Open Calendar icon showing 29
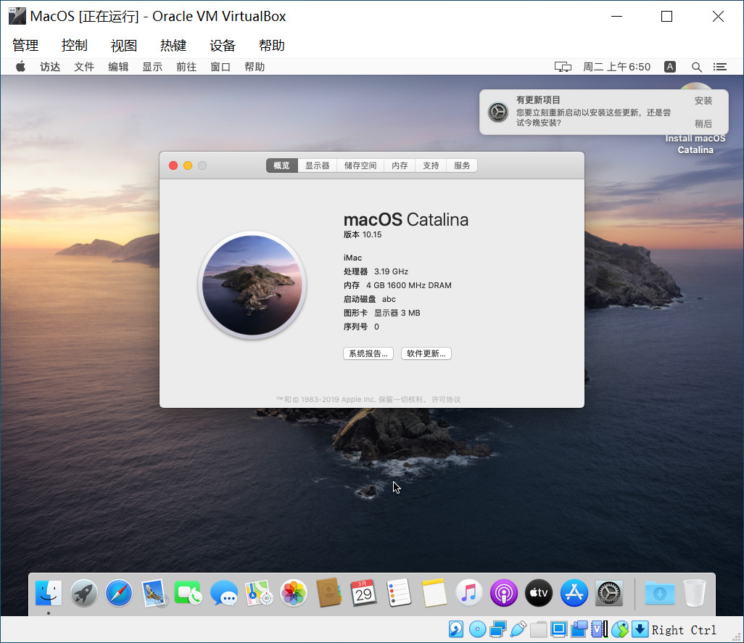 pos(364,593)
